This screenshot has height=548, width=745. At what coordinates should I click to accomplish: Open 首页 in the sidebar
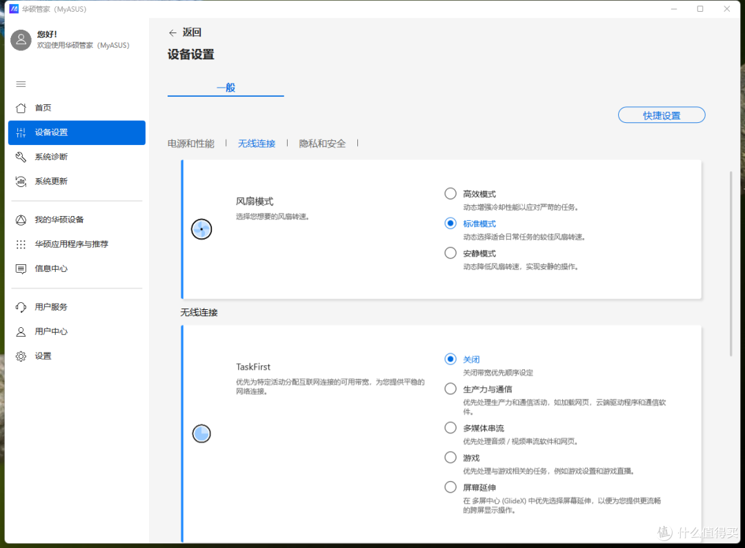[x=77, y=108]
